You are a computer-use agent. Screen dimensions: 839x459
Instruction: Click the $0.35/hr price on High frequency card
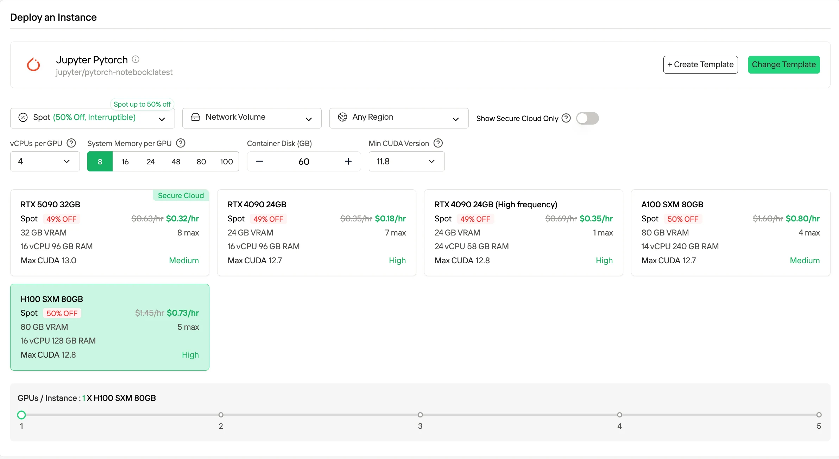tap(596, 219)
